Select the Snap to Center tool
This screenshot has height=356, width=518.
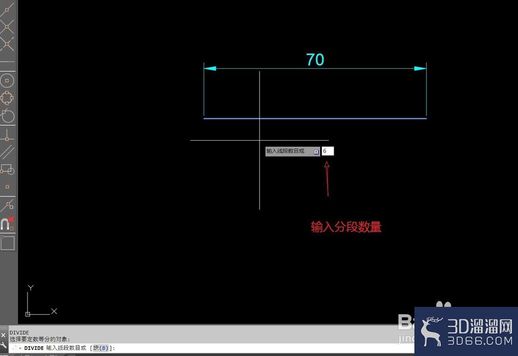pos(7,81)
